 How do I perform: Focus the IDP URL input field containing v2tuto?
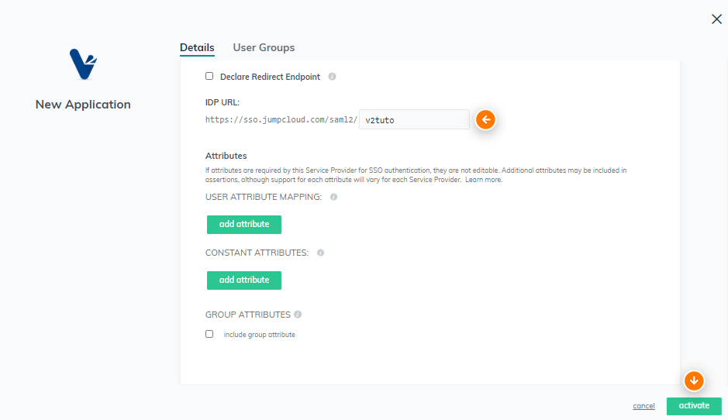pos(414,120)
